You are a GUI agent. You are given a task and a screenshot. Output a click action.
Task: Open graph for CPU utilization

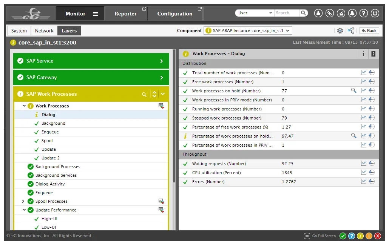pyautogui.click(x=363, y=173)
